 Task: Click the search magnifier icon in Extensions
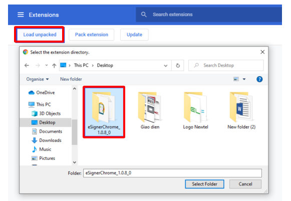[144, 15]
